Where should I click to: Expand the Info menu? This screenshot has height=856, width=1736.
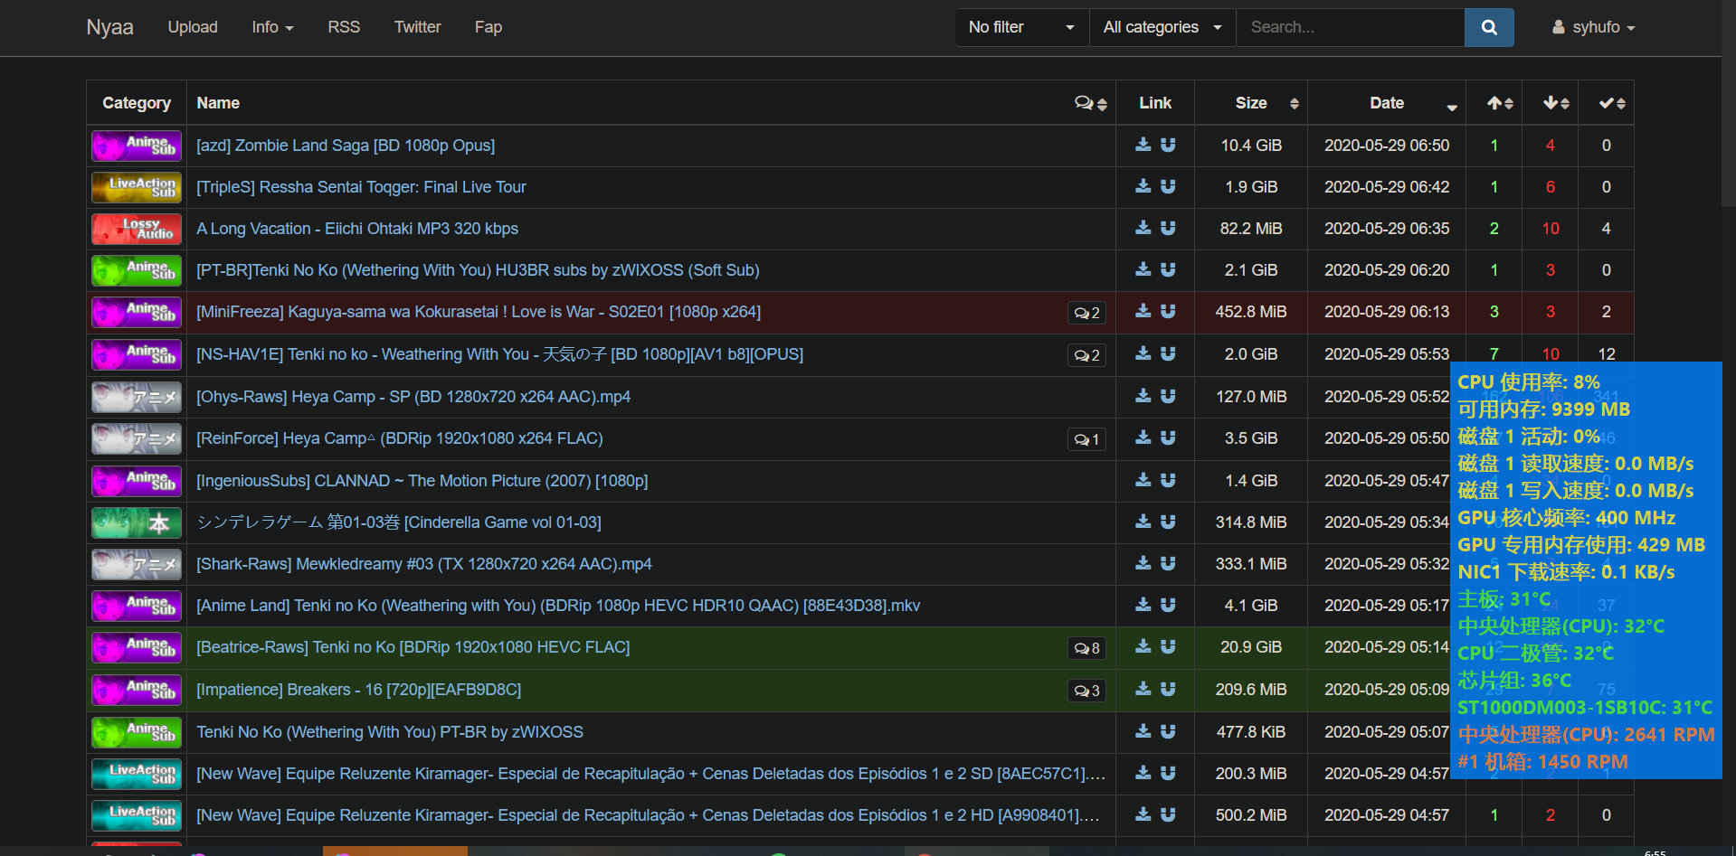pyautogui.click(x=272, y=27)
